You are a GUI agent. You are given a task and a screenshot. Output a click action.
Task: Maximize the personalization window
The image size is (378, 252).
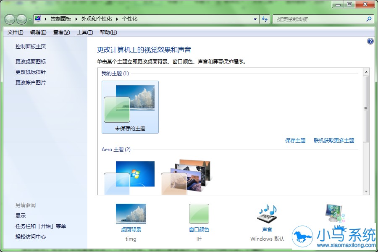click(x=349, y=5)
